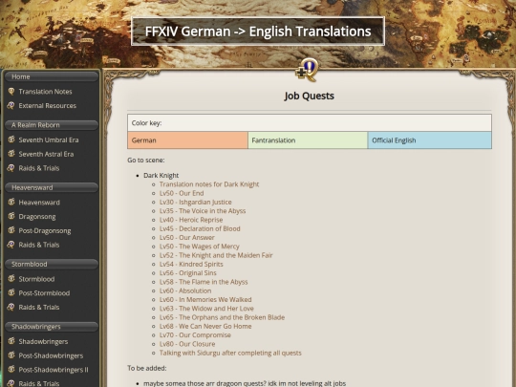Screen dimensions: 516x387
Task: Select the Stormblood section header
Action: tap(52, 265)
